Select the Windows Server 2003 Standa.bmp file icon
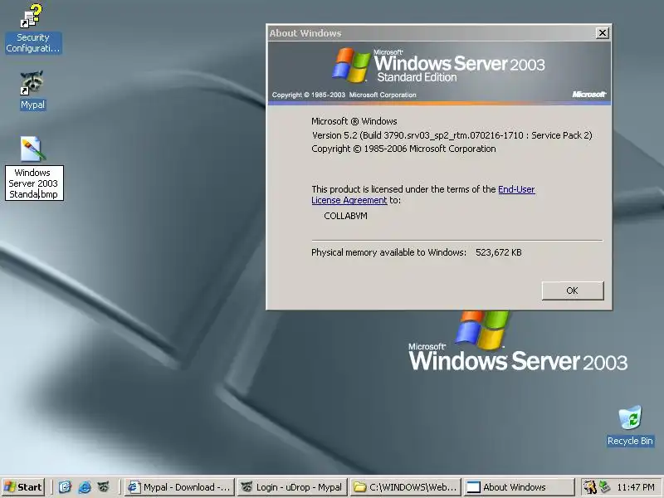The height and width of the screenshot is (498, 664). tap(32, 149)
